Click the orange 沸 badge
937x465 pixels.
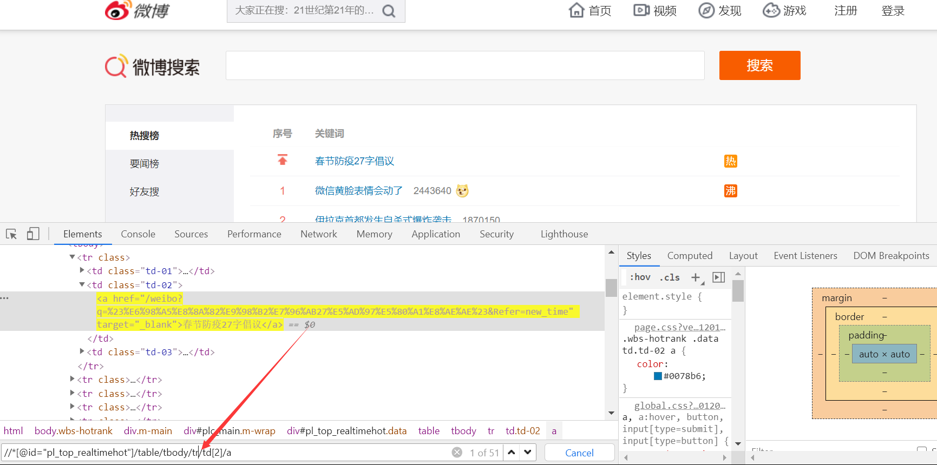click(731, 191)
